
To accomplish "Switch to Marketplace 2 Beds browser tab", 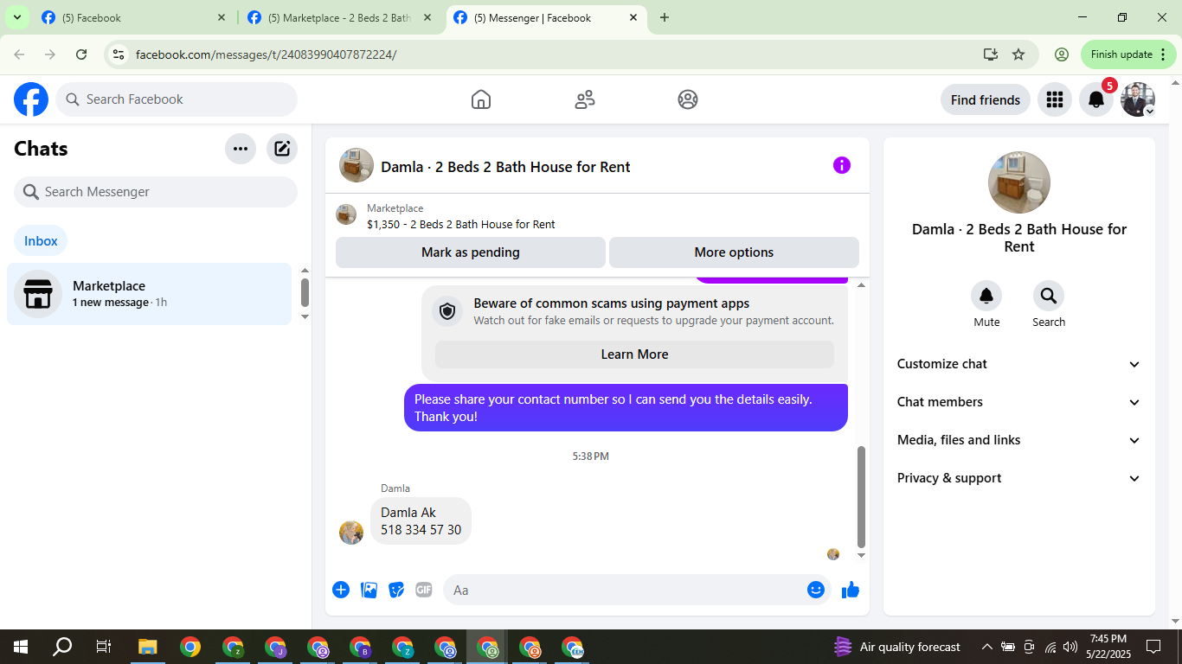I will click(x=339, y=17).
